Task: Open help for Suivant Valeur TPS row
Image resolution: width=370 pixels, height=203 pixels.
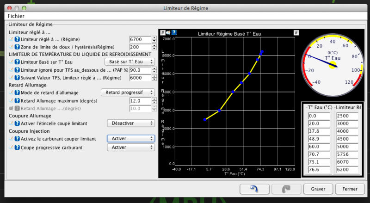Action: pyautogui.click(x=17, y=77)
